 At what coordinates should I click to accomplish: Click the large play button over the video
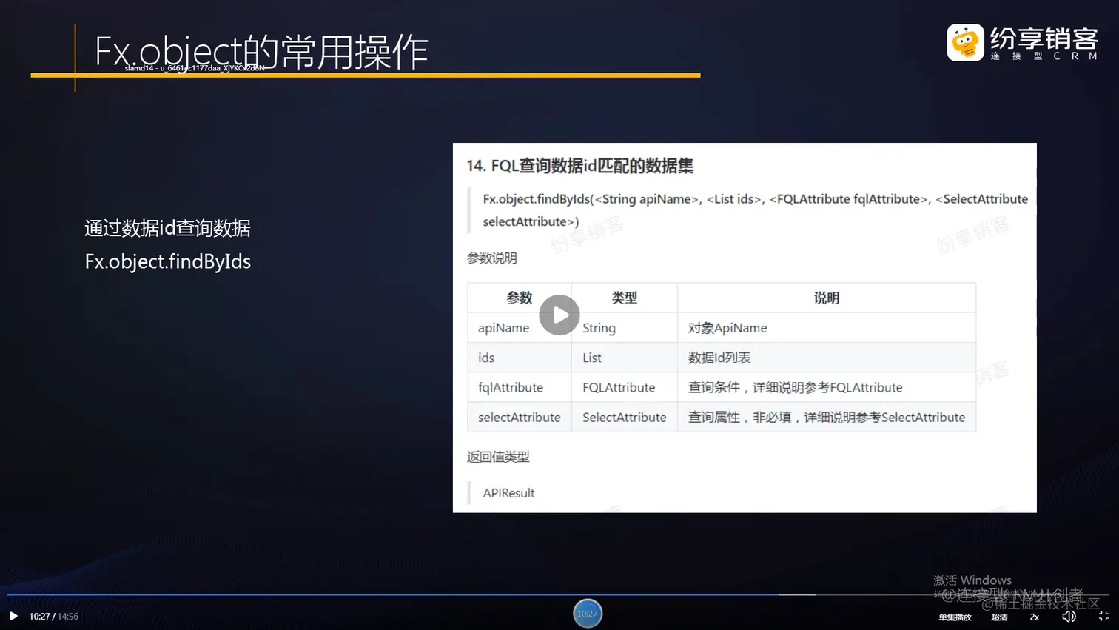tap(559, 315)
